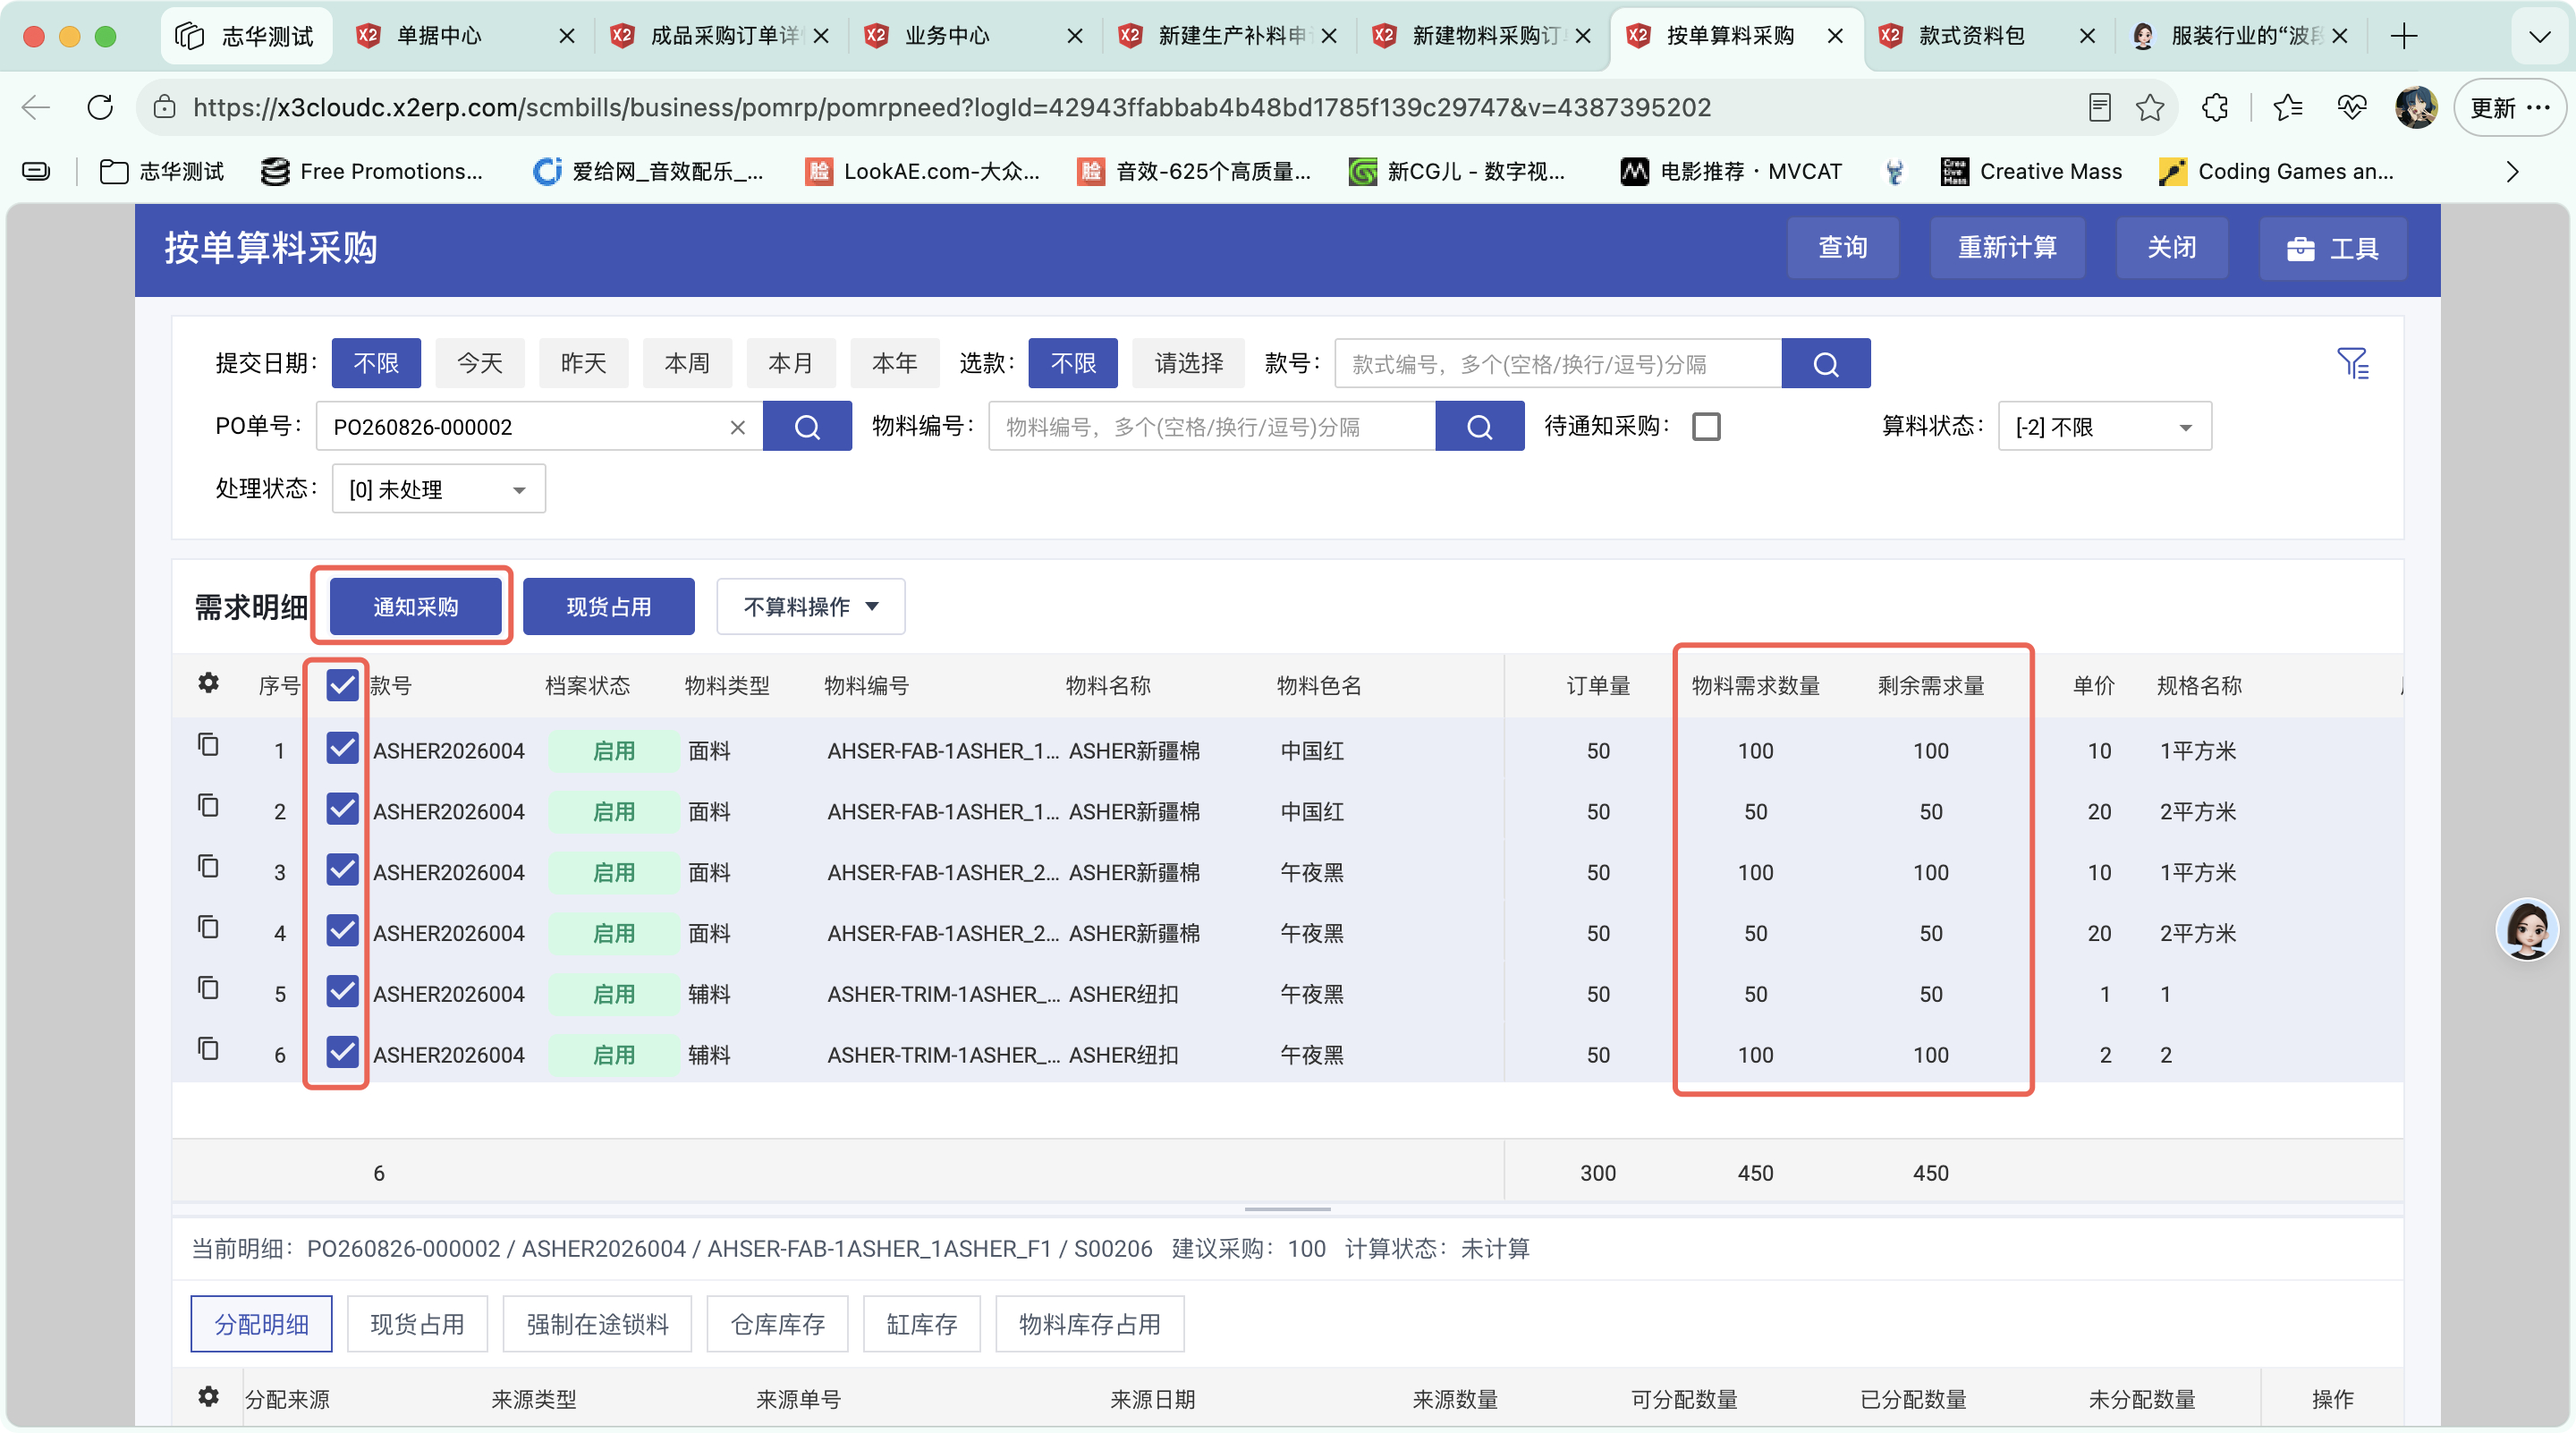Open the new browser tab plus icon
The height and width of the screenshot is (1433, 2576).
(x=2403, y=36)
